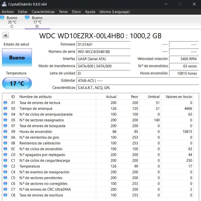Click status icon of apagados por replegado row
The image size is (201, 201).
coord(5,154)
